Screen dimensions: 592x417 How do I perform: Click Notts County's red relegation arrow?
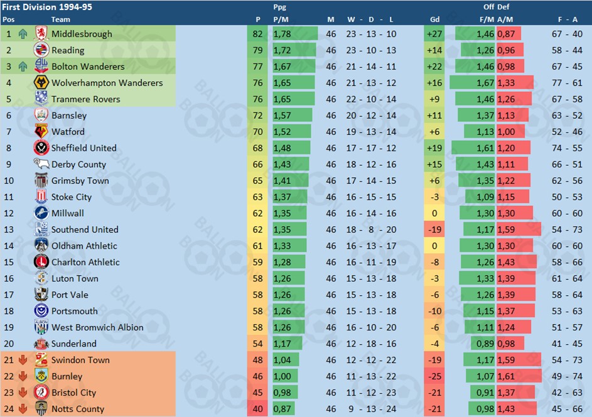tap(23, 409)
